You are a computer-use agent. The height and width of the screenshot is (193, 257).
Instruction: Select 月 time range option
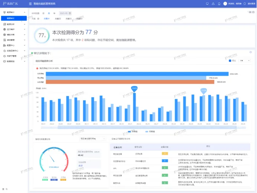point(48,13)
